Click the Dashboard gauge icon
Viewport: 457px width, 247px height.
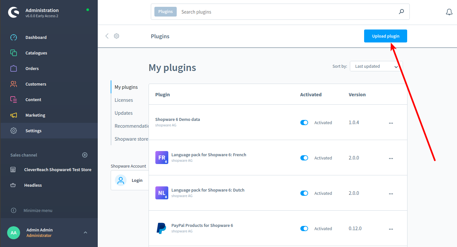(x=14, y=37)
